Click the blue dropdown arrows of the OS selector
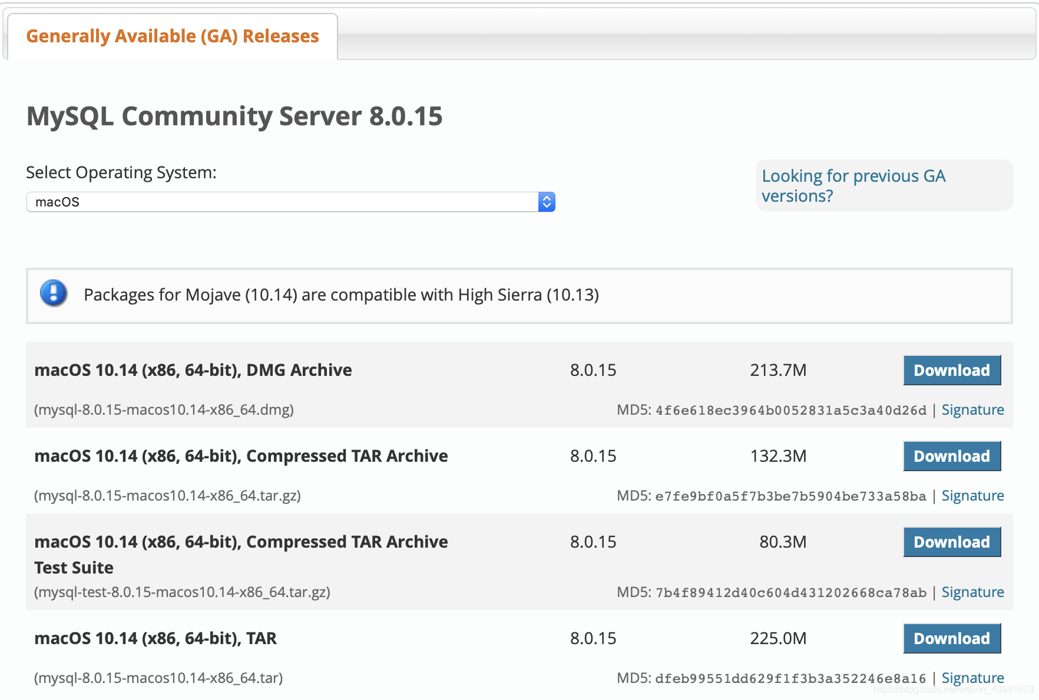 click(x=547, y=202)
